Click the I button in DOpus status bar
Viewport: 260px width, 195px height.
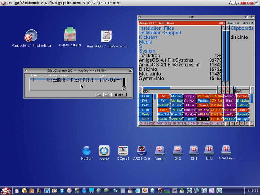point(247,123)
